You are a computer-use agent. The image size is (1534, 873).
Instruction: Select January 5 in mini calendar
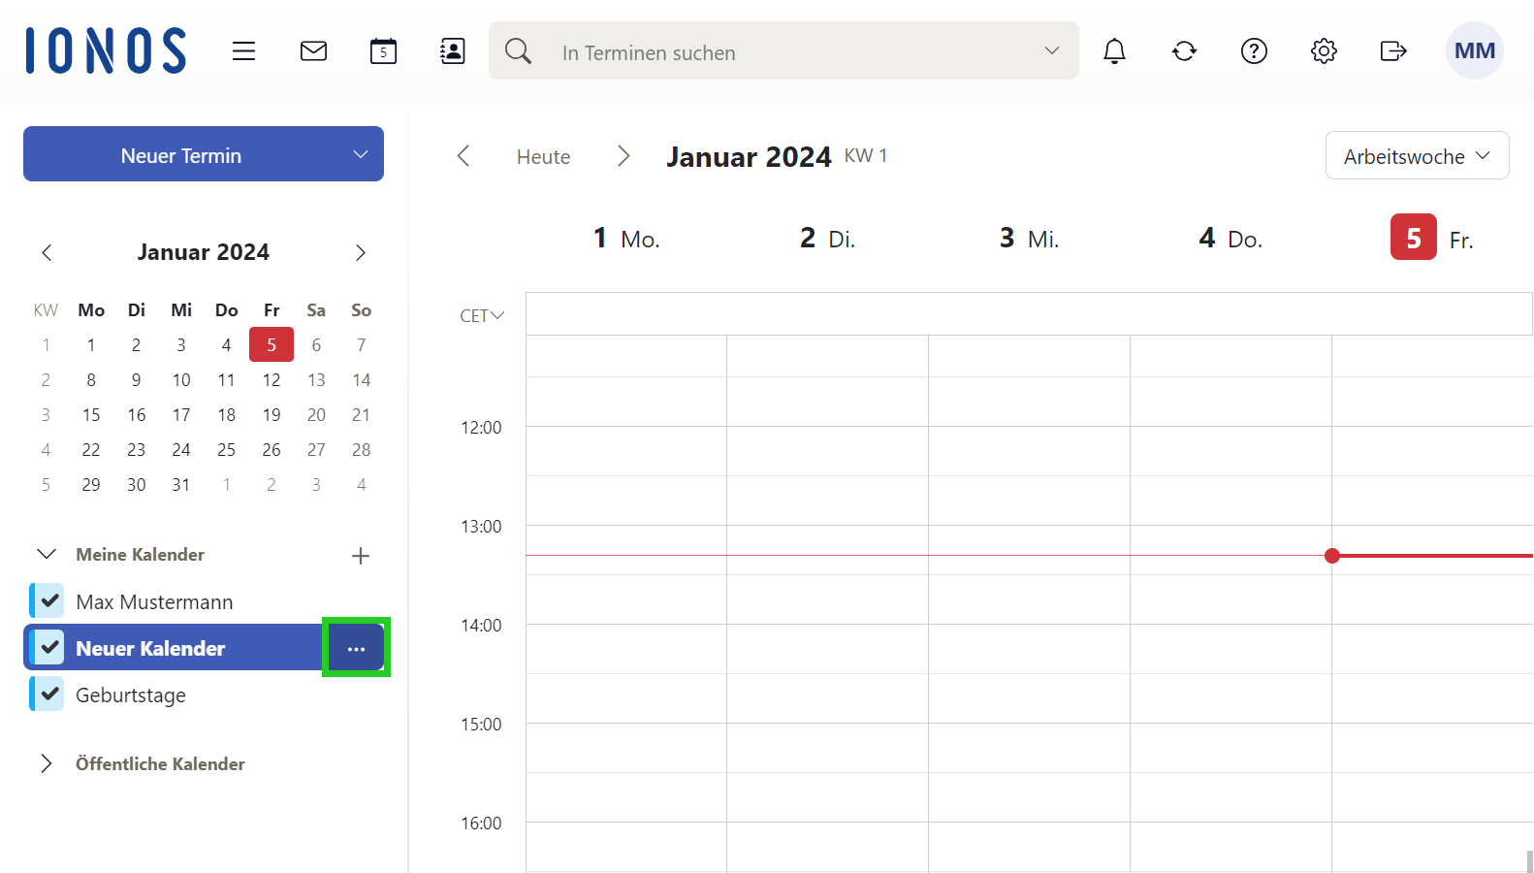pyautogui.click(x=272, y=344)
